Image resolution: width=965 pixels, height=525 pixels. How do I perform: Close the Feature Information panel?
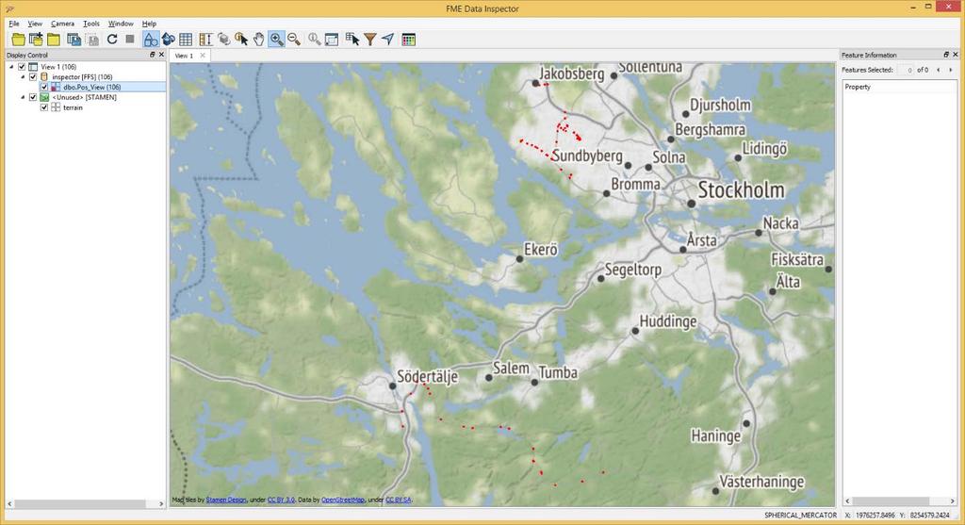point(956,55)
